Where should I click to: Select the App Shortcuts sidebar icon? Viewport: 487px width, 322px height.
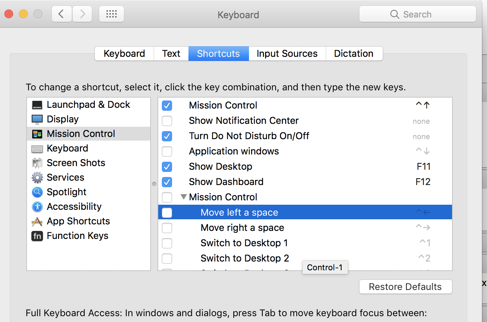(38, 221)
